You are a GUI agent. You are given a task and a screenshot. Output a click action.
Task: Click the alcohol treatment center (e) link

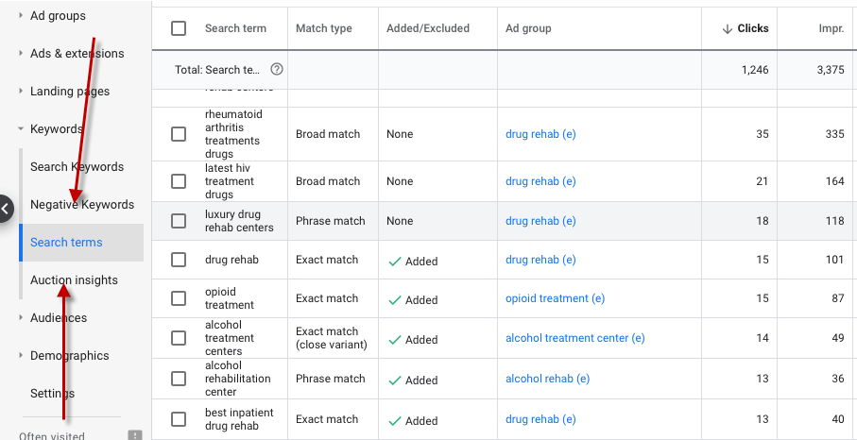(x=574, y=338)
